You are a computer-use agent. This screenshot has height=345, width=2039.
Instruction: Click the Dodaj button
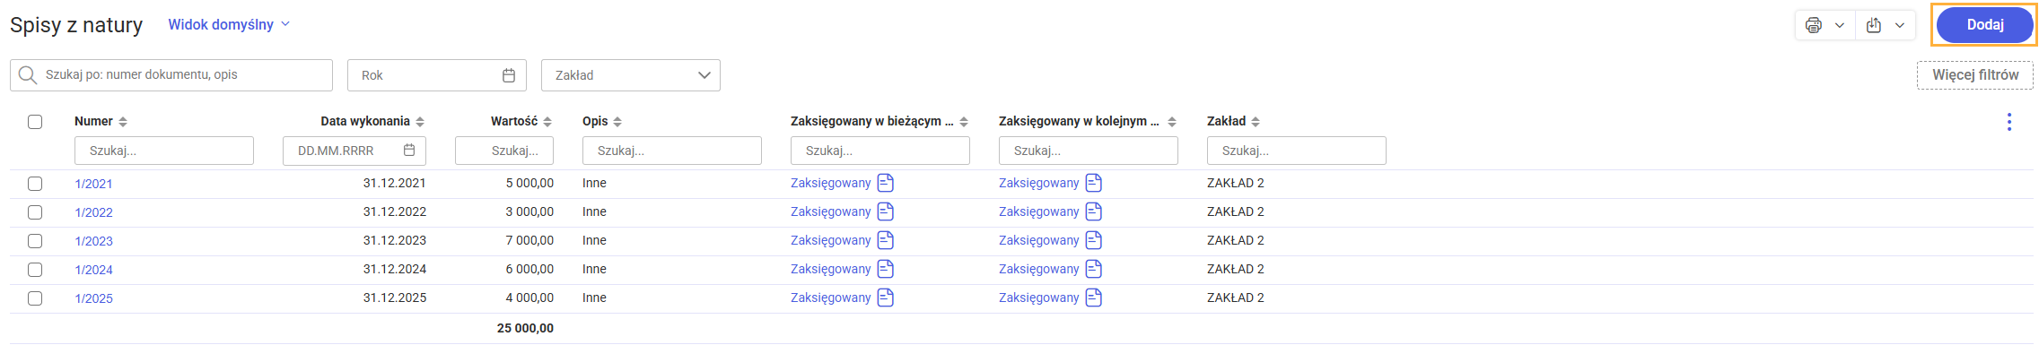point(1985,25)
